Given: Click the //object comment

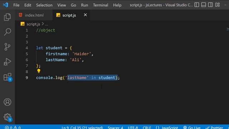Looking at the screenshot, I should pyautogui.click(x=45, y=30).
